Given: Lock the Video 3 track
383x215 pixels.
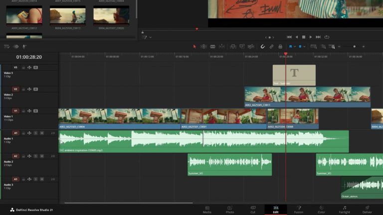Looking at the screenshot, I should pyautogui.click(x=23, y=68).
